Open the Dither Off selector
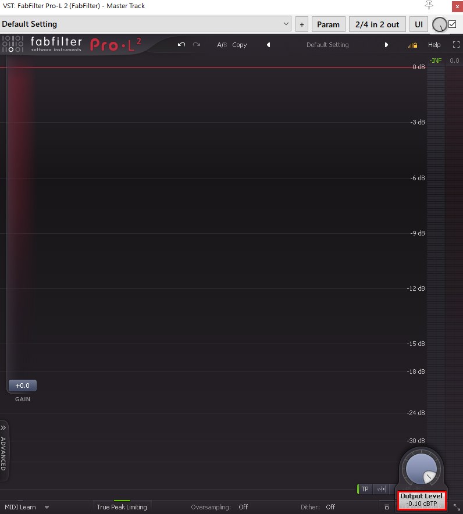Image resolution: width=463 pixels, height=514 pixels. [330, 507]
